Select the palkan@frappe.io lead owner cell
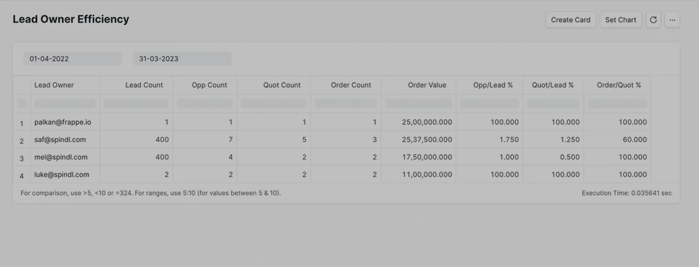 point(63,122)
